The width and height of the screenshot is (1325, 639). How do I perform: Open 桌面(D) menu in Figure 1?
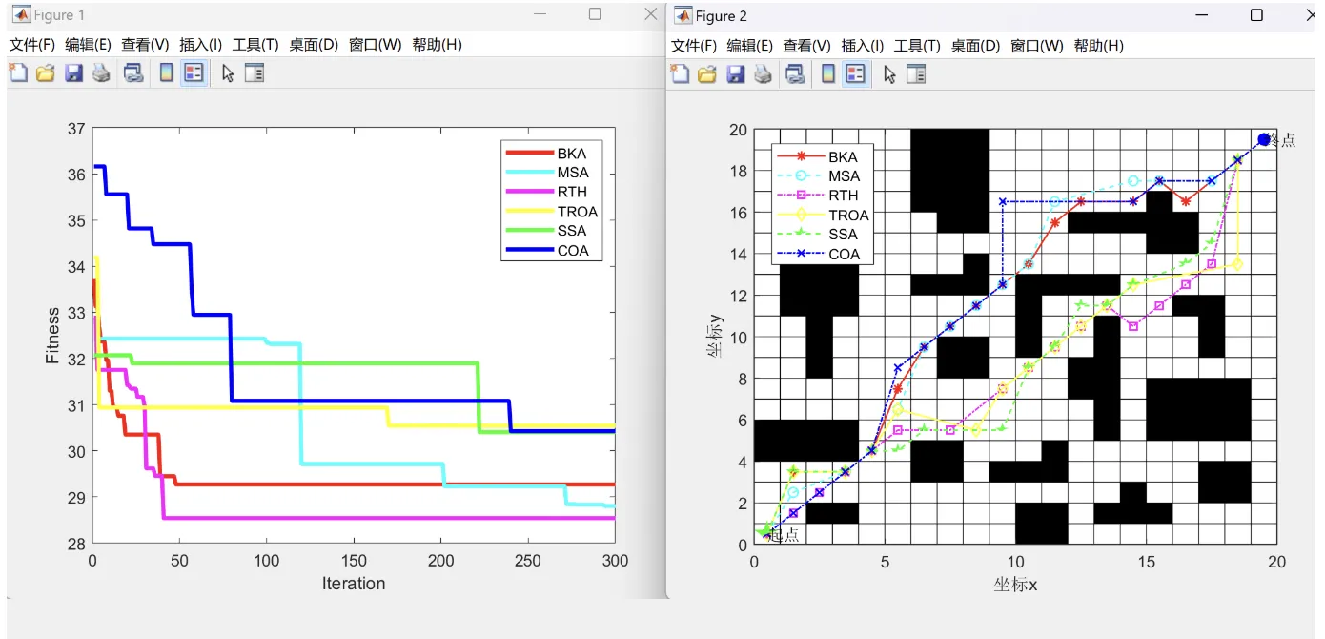314,45
